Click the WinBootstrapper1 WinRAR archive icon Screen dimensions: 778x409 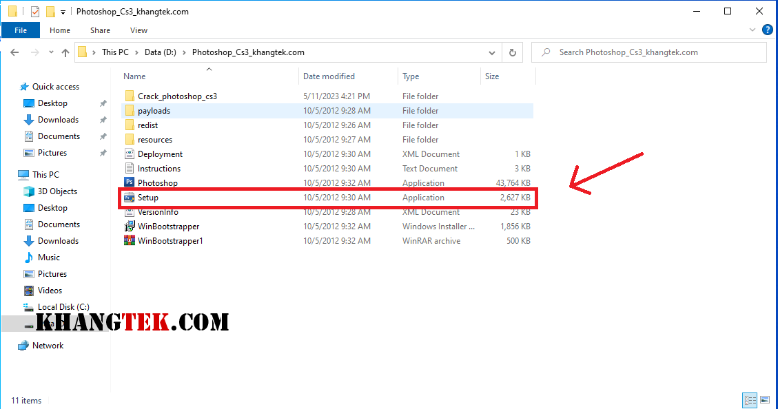pyautogui.click(x=129, y=241)
